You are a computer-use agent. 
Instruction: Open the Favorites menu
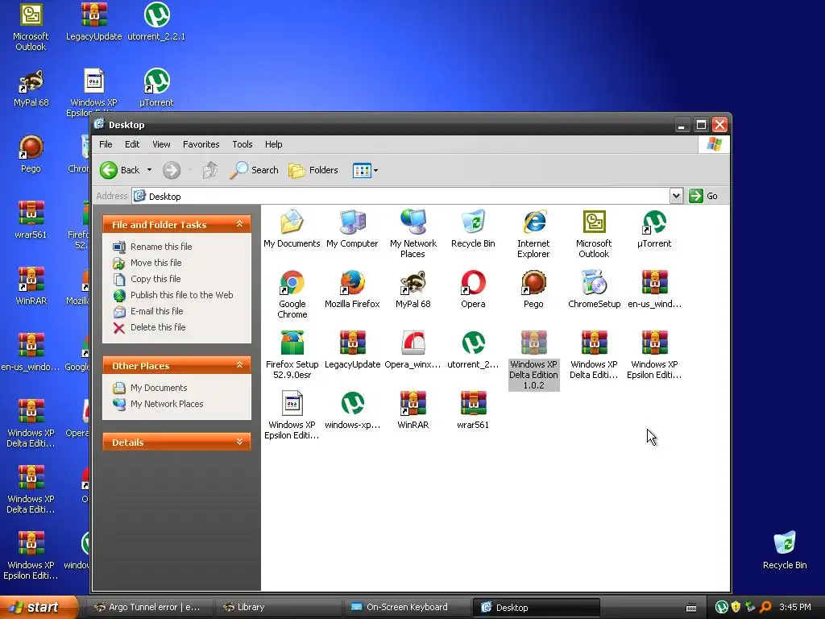201,144
